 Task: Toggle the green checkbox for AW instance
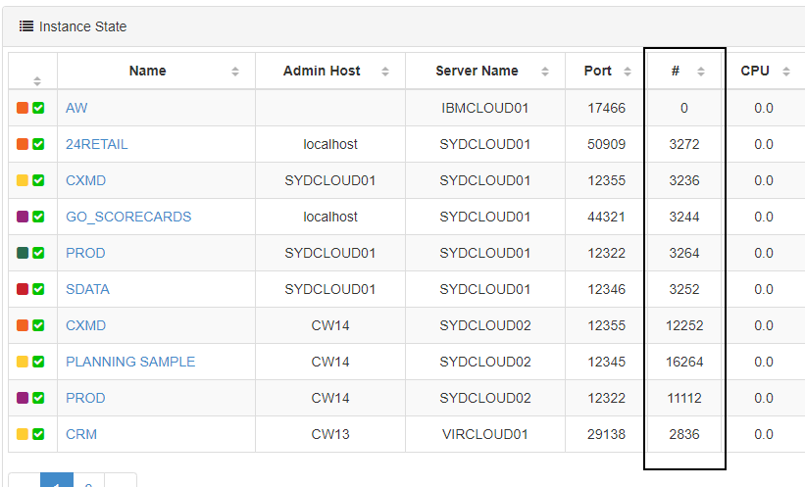[38, 108]
